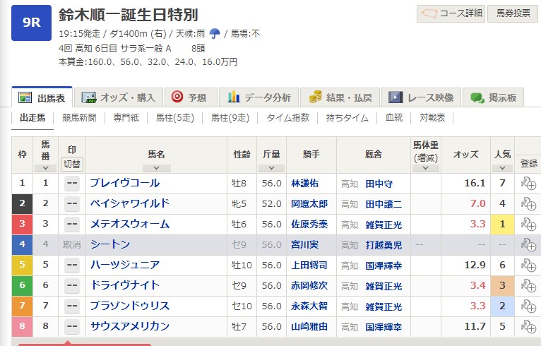Click the register icon for メテオスウォーム
Image resolution: width=541 pixels, height=346 pixels.
pyautogui.click(x=528, y=225)
